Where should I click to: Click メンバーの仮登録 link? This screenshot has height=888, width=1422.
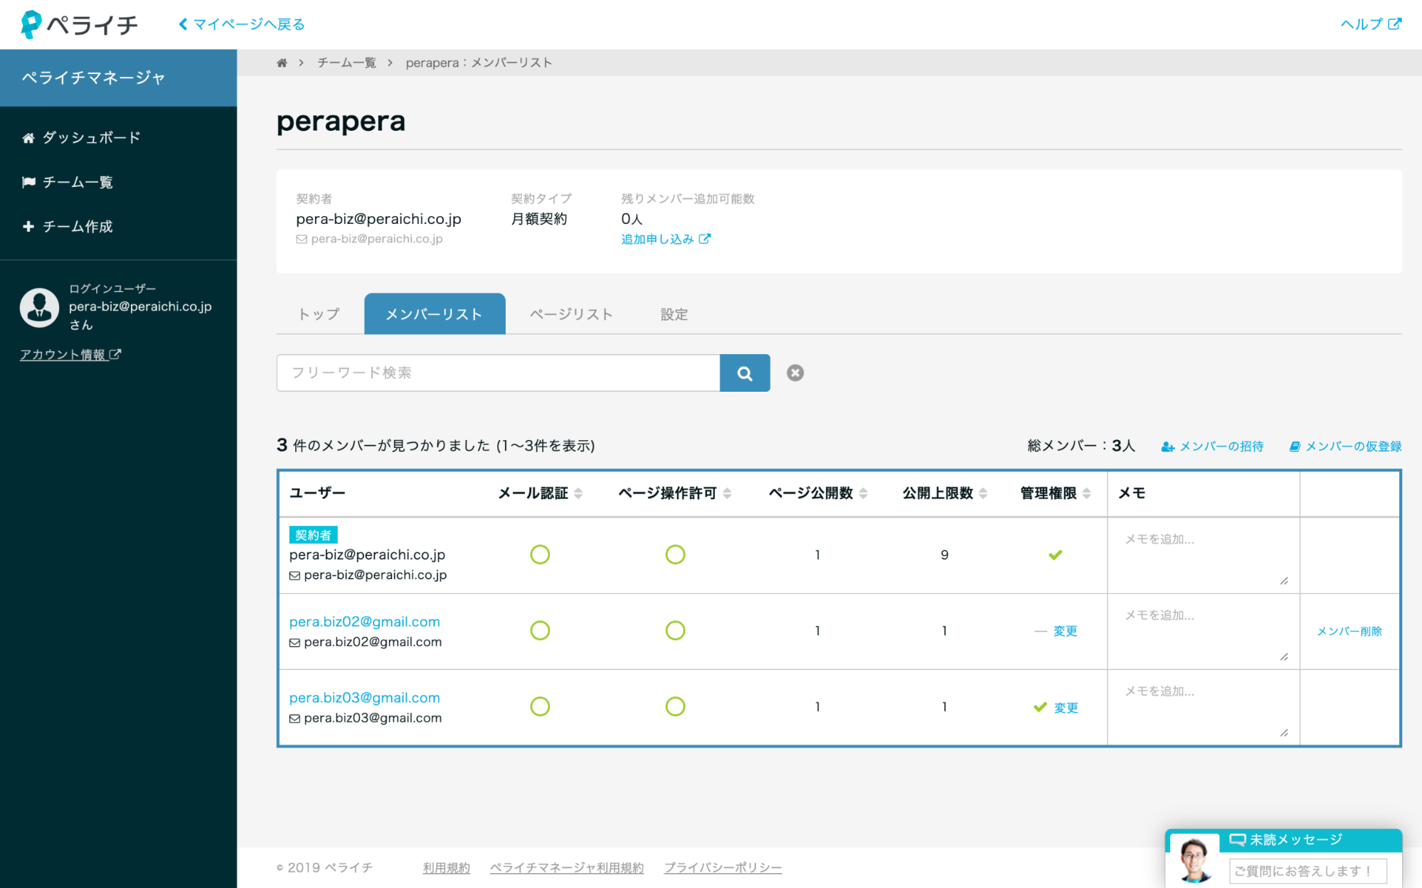(x=1345, y=446)
